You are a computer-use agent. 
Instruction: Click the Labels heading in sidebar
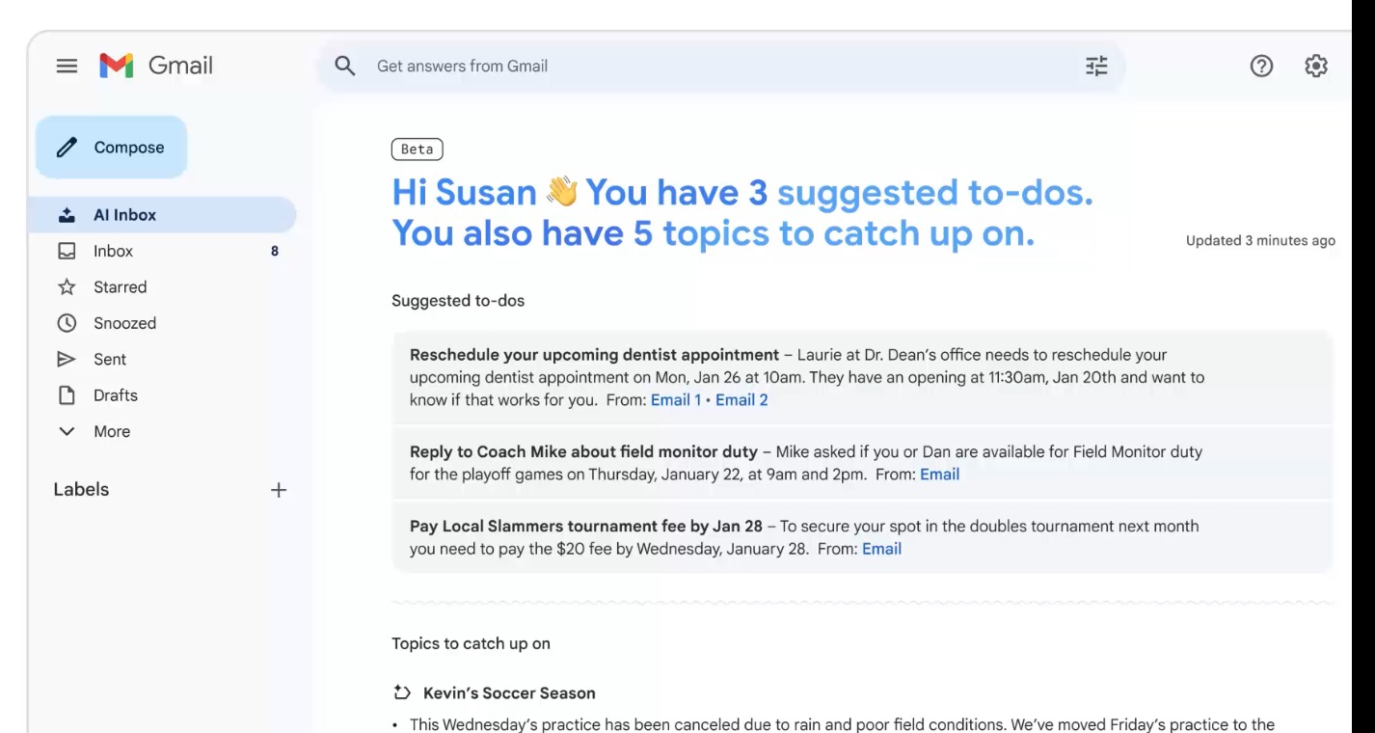(x=81, y=489)
